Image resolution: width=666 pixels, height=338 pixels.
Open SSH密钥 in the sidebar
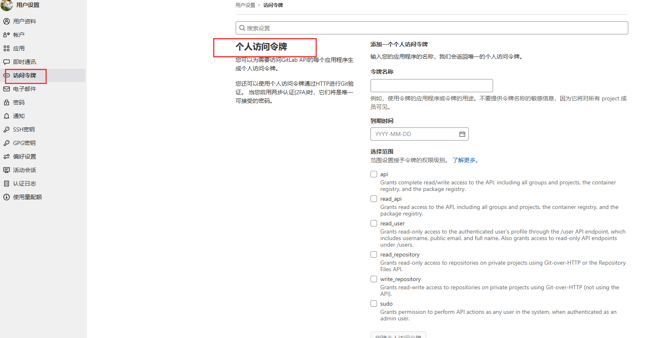click(24, 129)
